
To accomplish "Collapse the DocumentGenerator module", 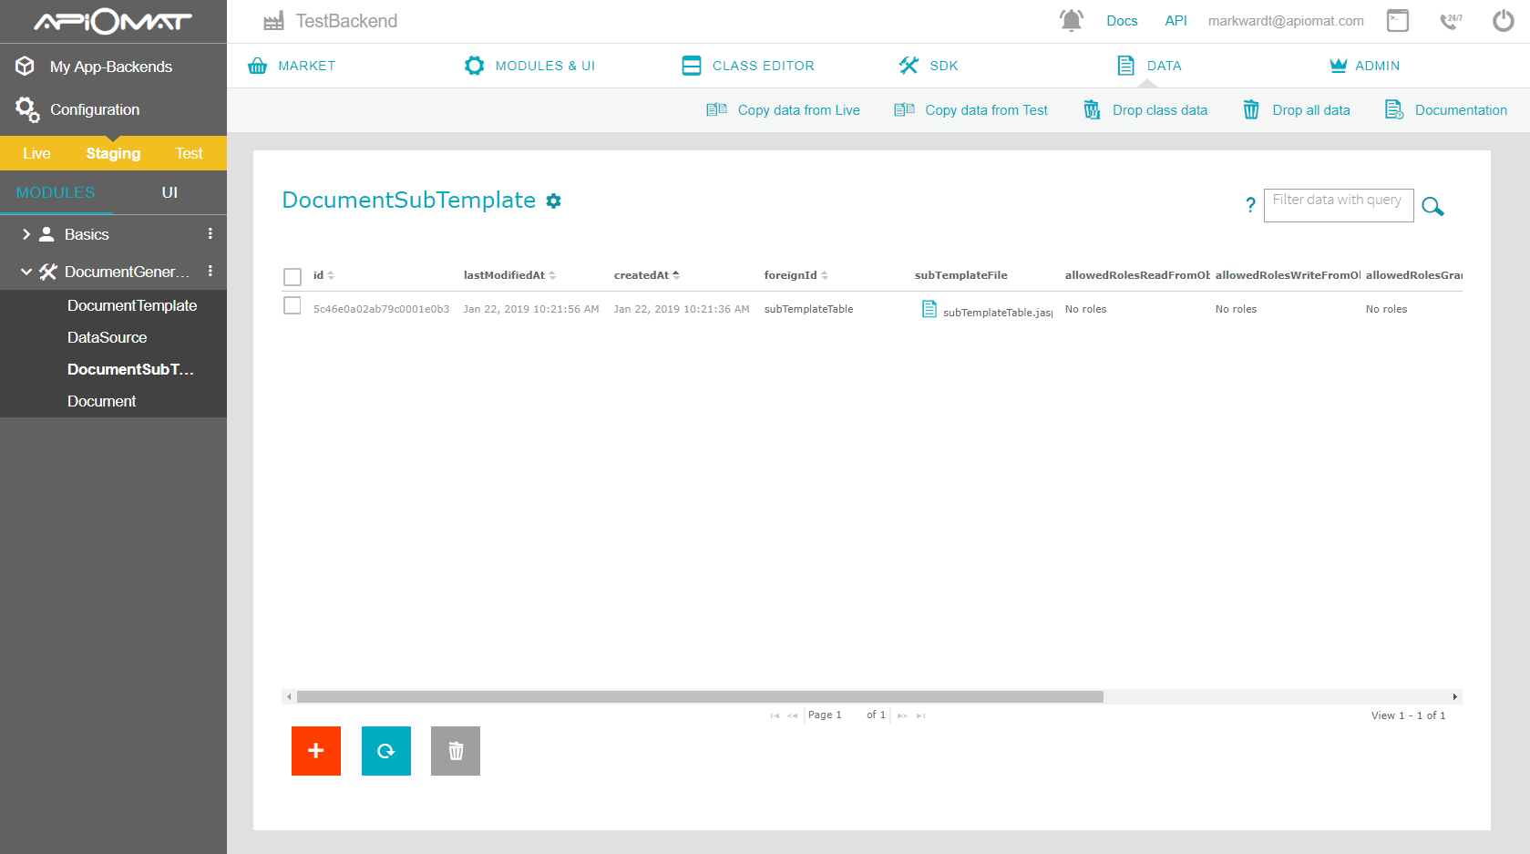I will (26, 272).
